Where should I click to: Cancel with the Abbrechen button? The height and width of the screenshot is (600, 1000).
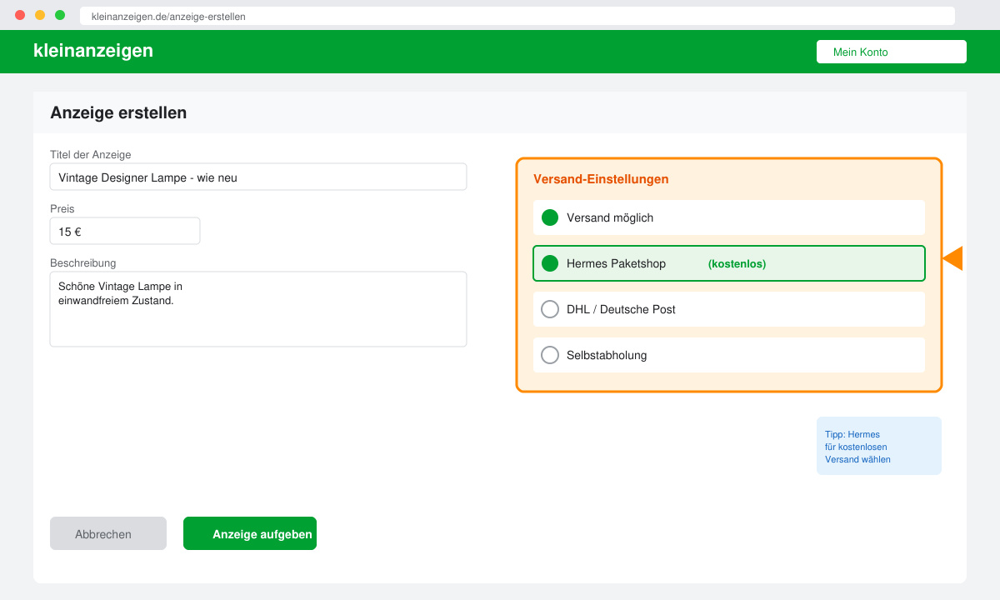[108, 533]
